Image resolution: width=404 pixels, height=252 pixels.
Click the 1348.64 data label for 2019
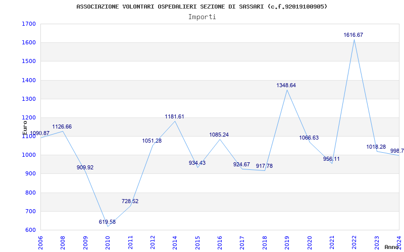286,85
